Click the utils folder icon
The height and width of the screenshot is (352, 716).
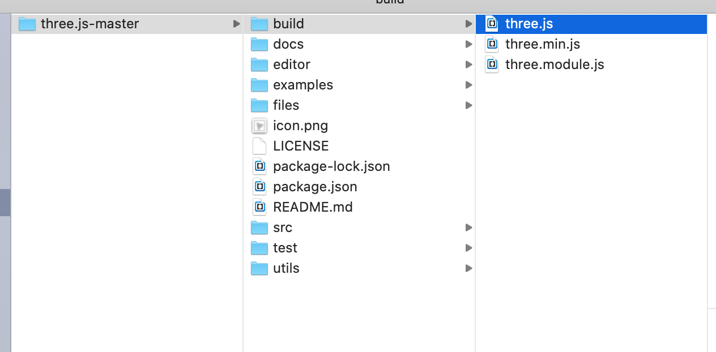pos(259,268)
